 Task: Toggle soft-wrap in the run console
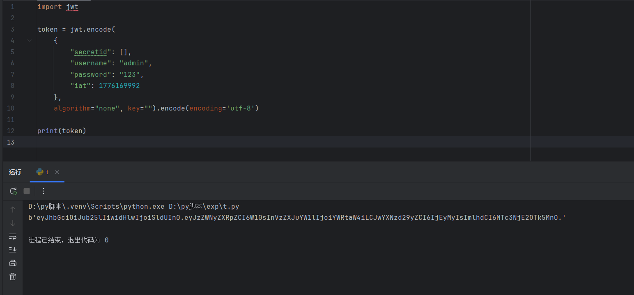coord(13,236)
